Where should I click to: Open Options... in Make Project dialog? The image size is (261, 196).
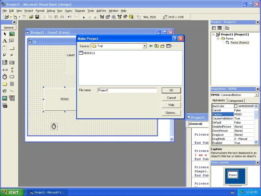pos(171,113)
